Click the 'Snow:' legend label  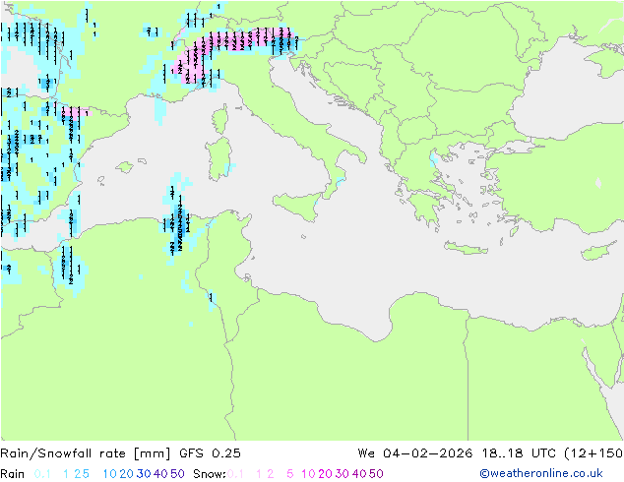[x=210, y=474]
